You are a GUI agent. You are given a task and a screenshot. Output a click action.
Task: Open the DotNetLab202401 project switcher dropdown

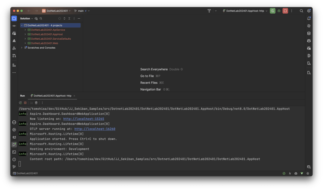coord(56,11)
